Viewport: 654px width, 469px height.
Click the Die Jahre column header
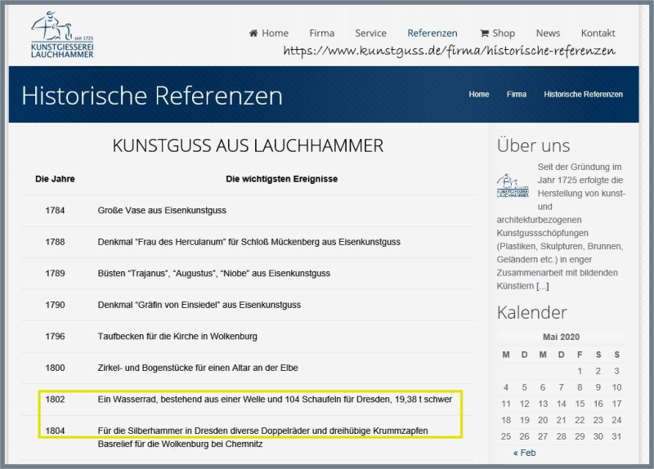(55, 178)
